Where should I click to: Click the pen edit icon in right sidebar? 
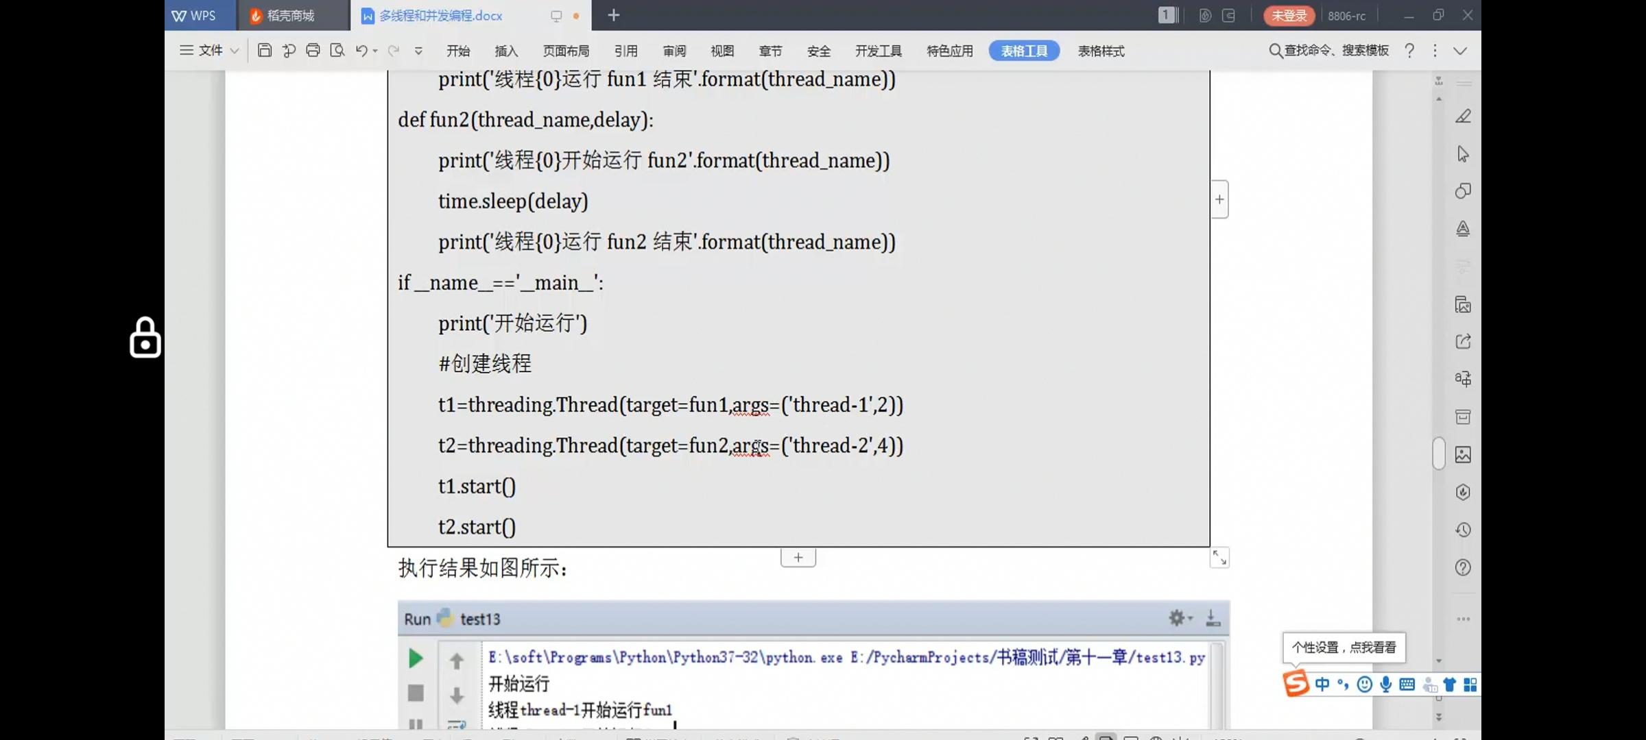pyautogui.click(x=1463, y=116)
